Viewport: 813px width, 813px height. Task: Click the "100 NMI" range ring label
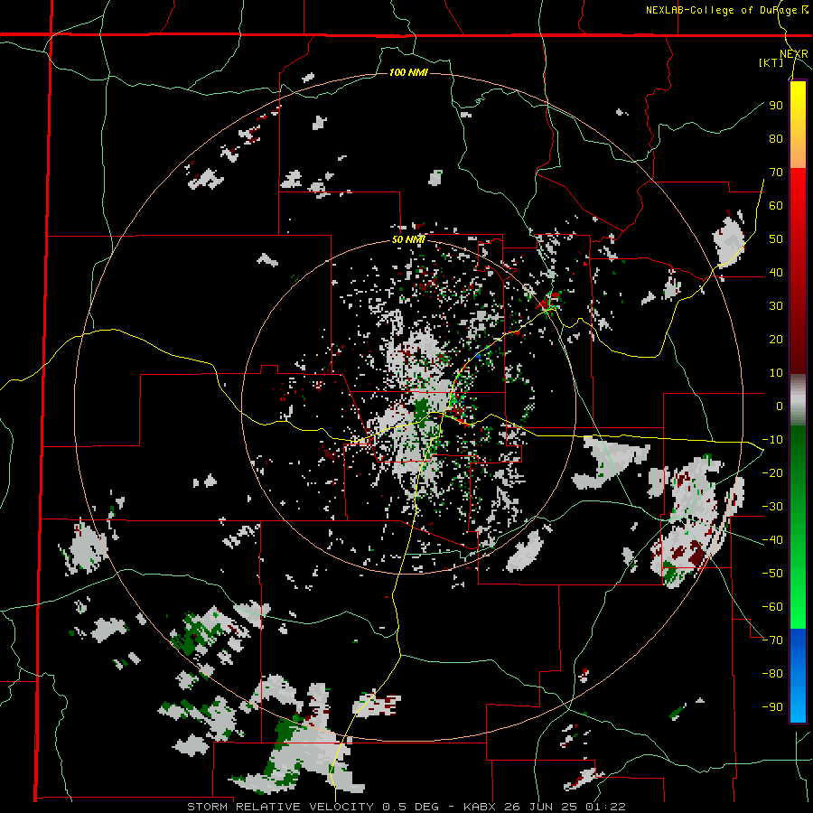point(408,72)
